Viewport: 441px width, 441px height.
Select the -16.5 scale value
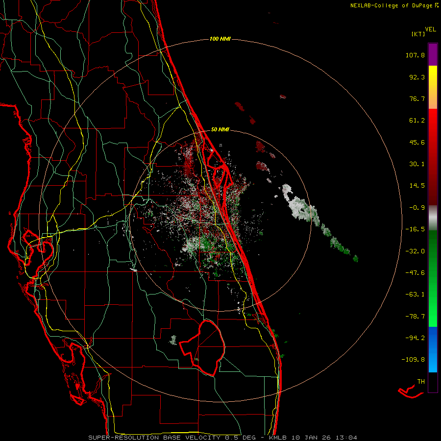(415, 229)
